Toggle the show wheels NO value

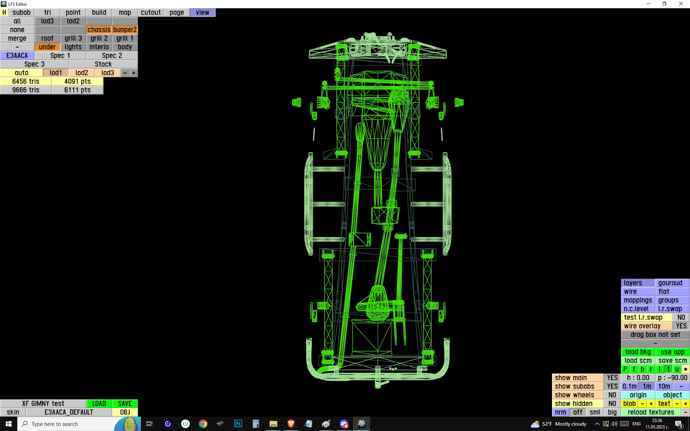612,395
